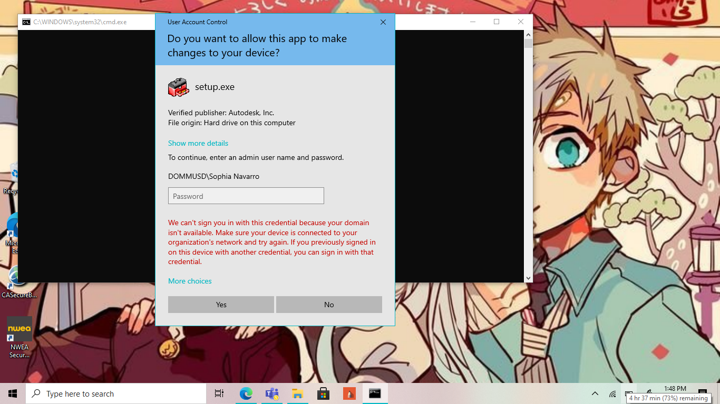Screen dimensions: 720x404
Task: Click cmd window scrollbar down arrow
Action: tap(528, 278)
